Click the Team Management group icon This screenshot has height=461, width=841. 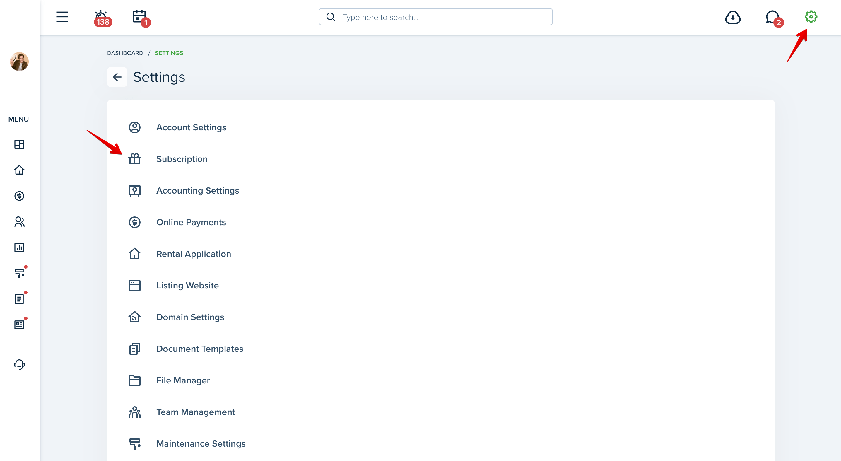(x=134, y=412)
